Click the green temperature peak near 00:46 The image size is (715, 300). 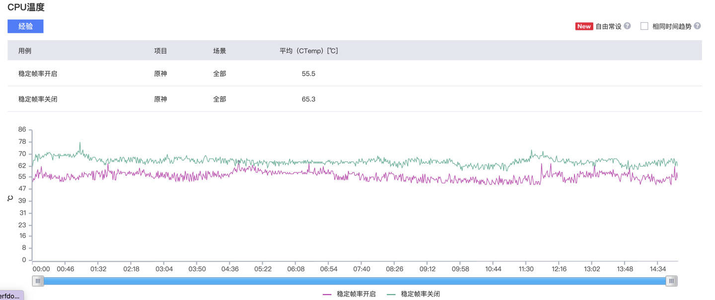click(x=80, y=143)
